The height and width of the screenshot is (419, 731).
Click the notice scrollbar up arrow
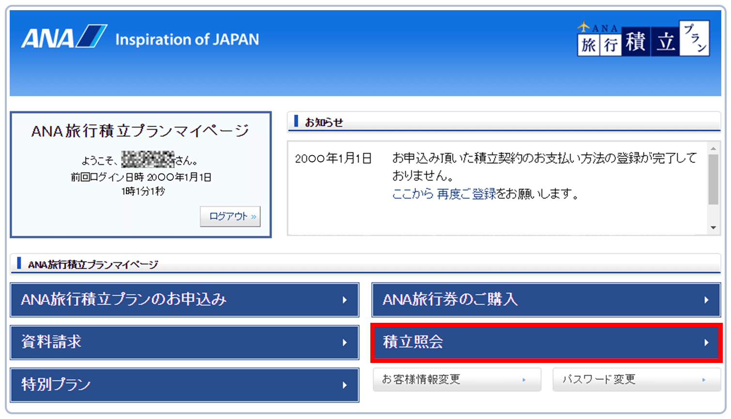point(713,148)
